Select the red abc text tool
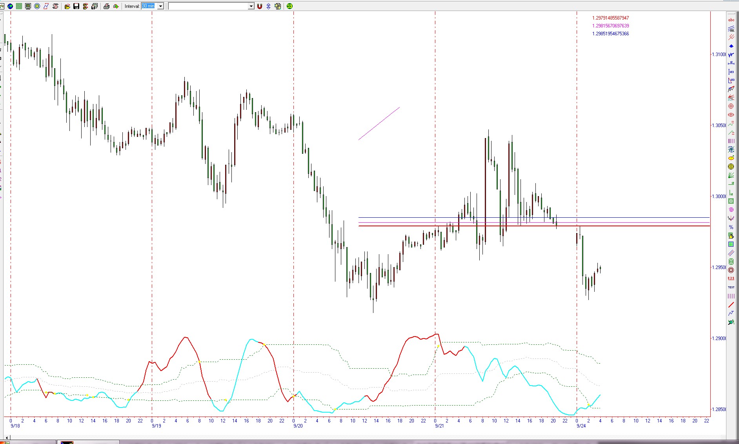The height and width of the screenshot is (444, 739). coord(731,20)
